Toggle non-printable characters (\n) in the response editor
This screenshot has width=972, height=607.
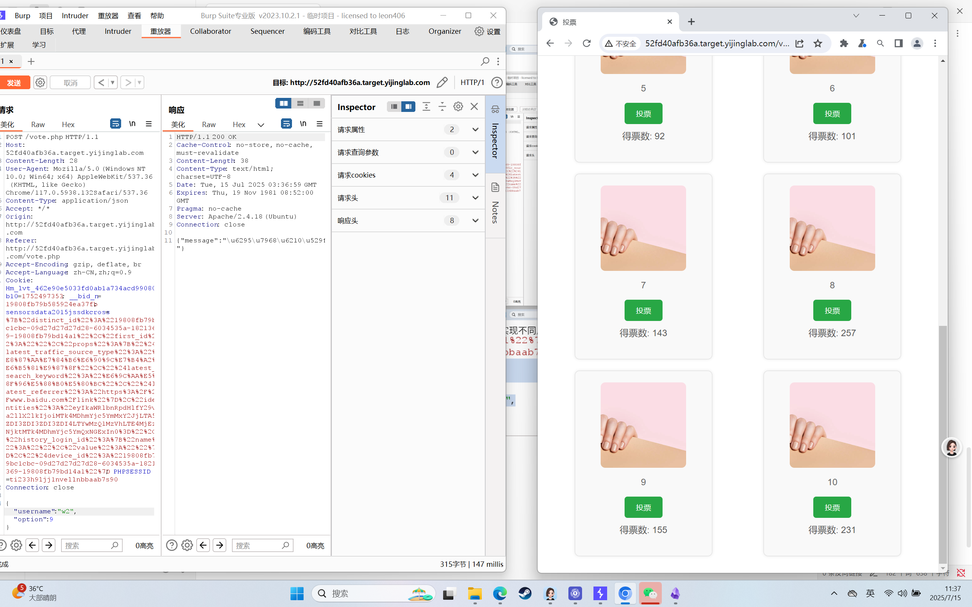(303, 124)
